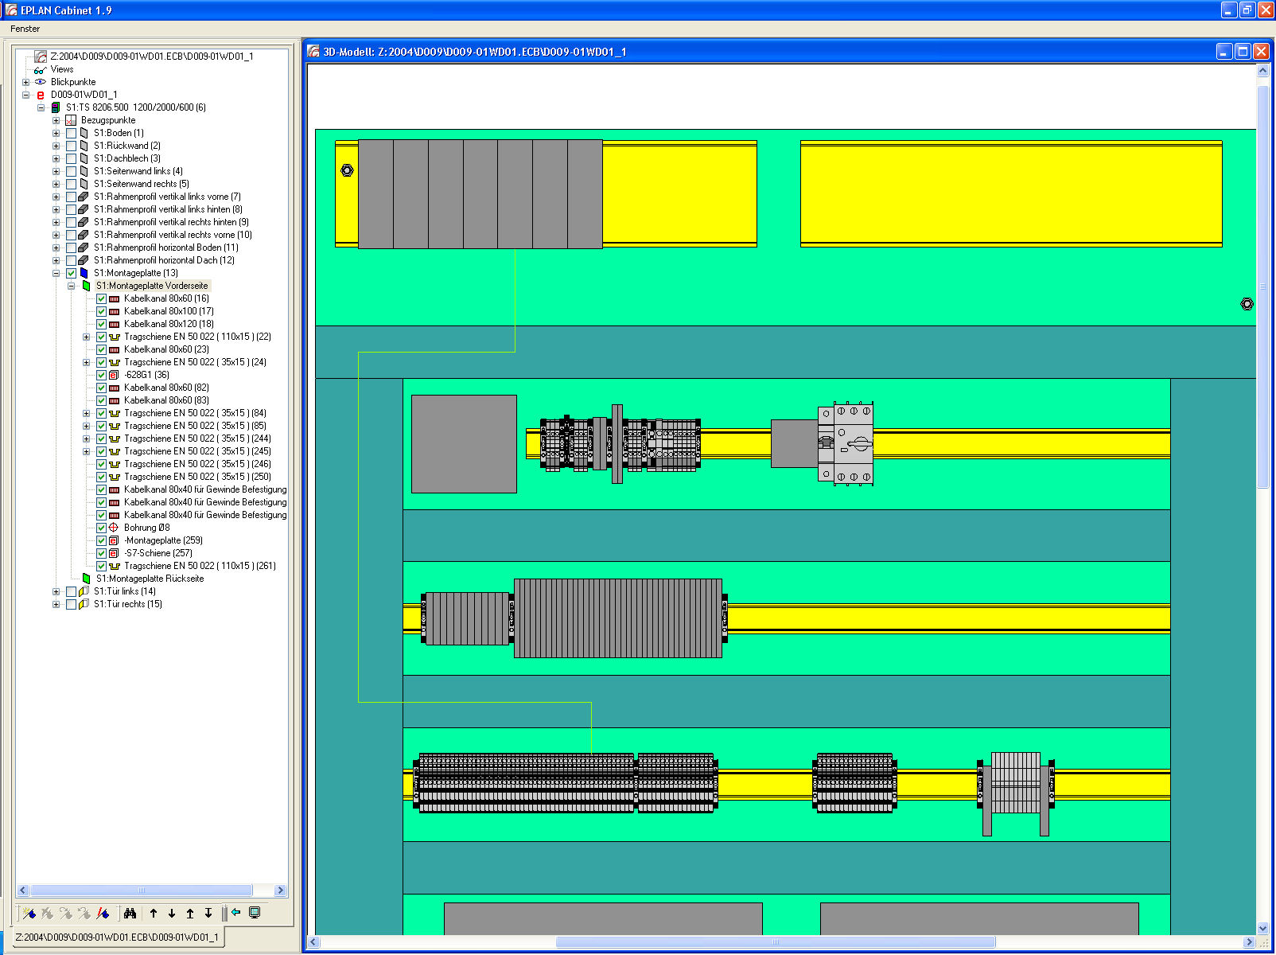1276x955 pixels.
Task: Select the S1:Montageplatte Rückseite tree item
Action: (x=150, y=579)
